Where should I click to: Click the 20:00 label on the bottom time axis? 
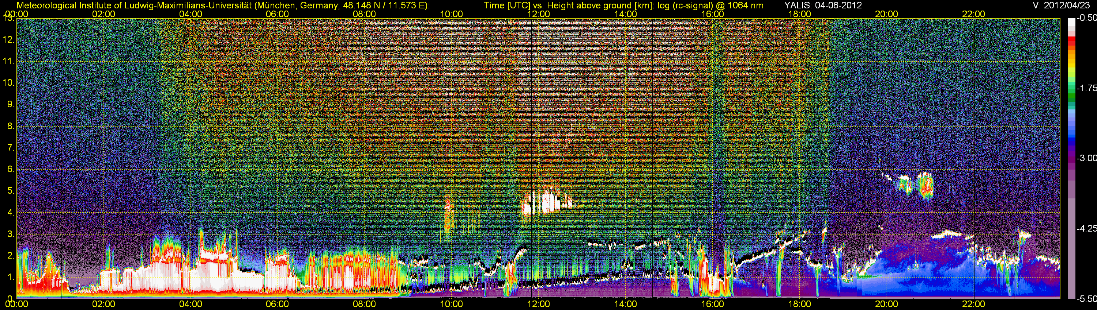pos(887,304)
